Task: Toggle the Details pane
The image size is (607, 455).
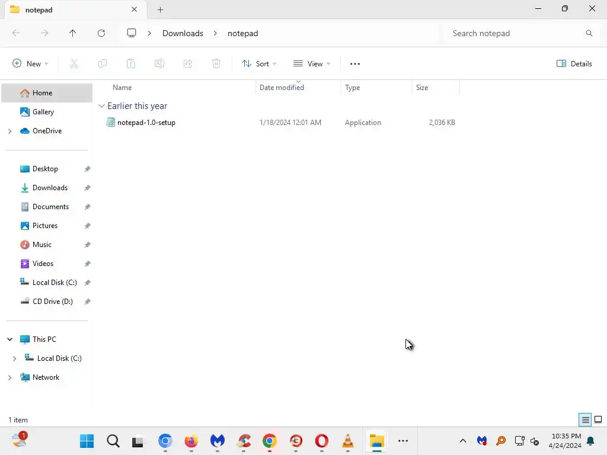Action: point(574,64)
